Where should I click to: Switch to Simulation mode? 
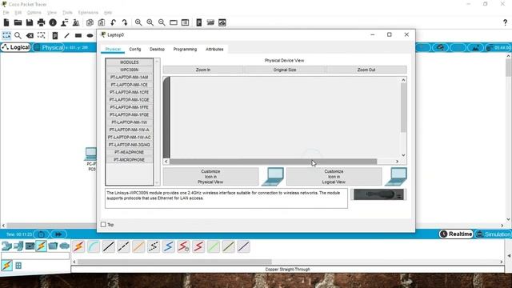[494, 234]
